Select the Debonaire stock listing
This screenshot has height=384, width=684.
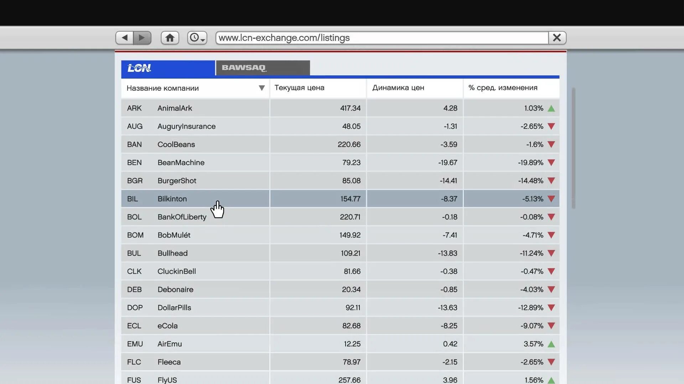coord(175,289)
